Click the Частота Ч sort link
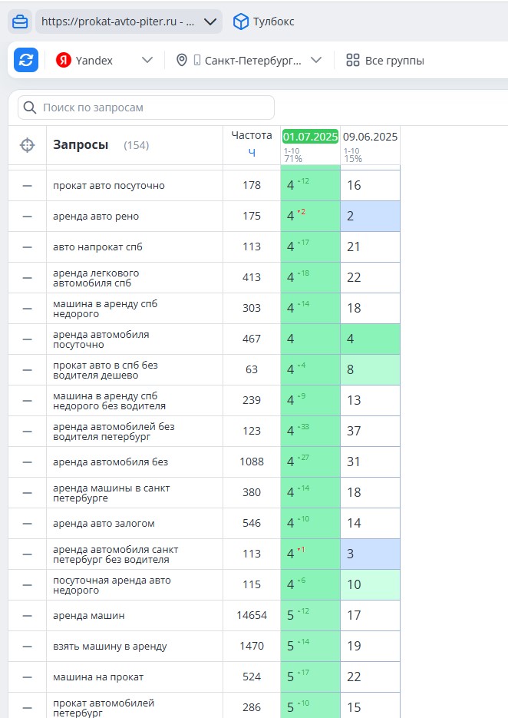 tap(252, 153)
